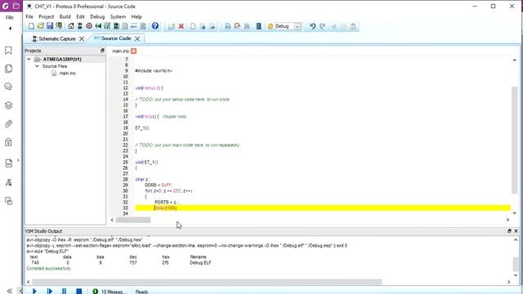Float the Projects panel

click(102, 51)
